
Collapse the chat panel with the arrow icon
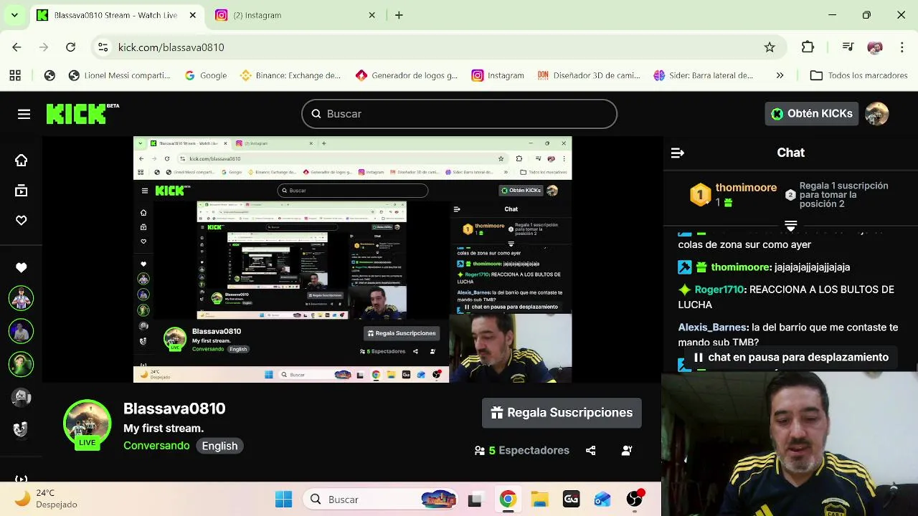(677, 153)
